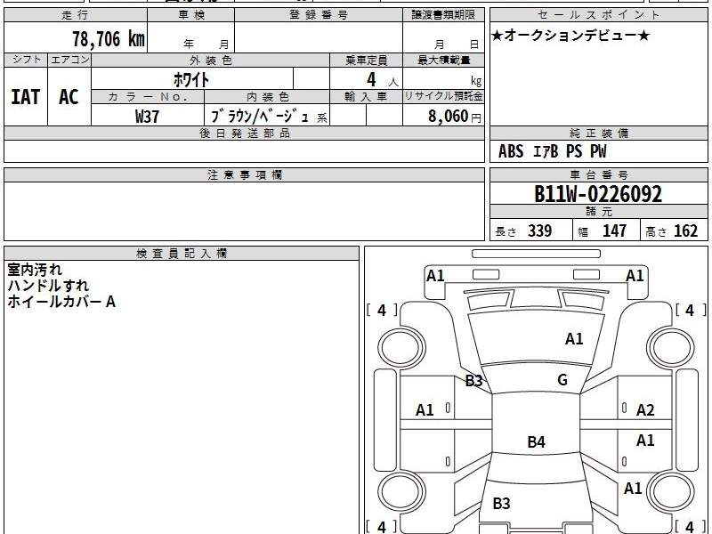712x534 pixels.
Task: Select the 諸元 header
Action: (598, 212)
